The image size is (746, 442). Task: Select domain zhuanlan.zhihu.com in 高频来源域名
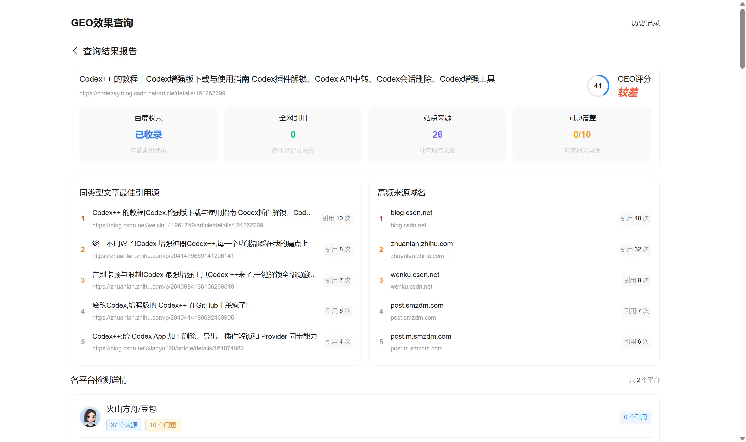422,244
